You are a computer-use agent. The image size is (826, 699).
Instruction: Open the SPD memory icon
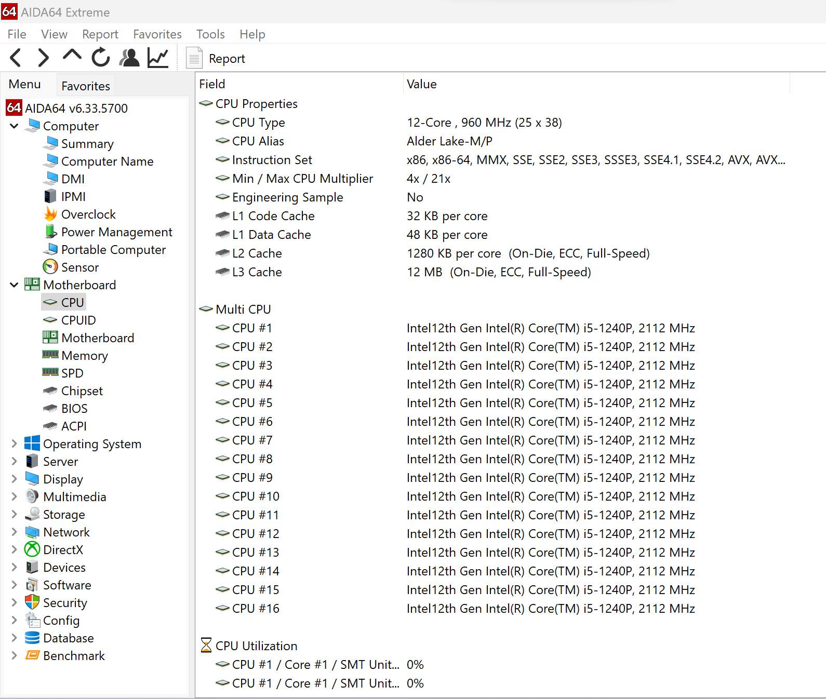[50, 372]
